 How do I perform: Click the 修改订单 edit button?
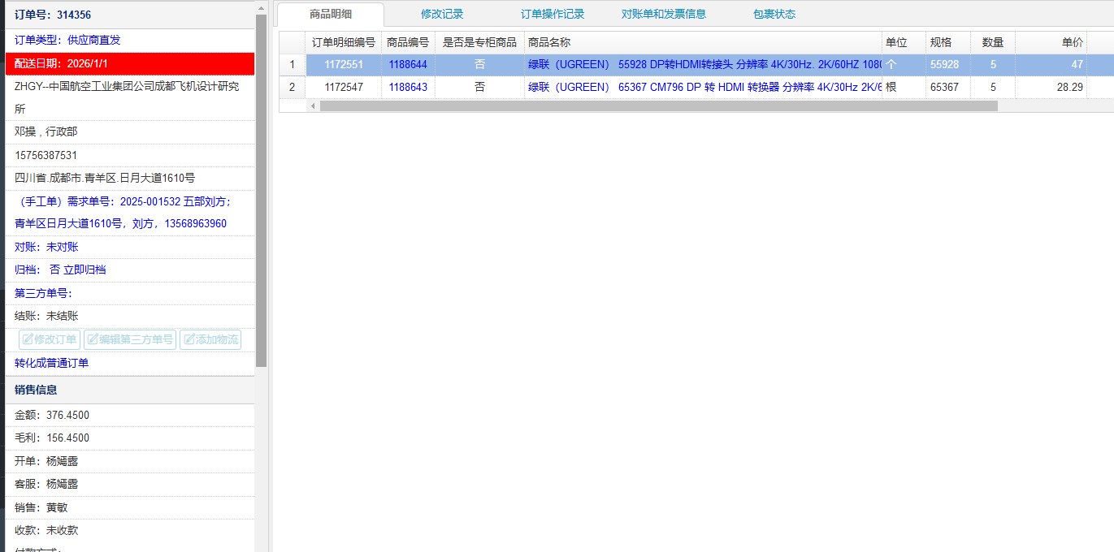49,339
